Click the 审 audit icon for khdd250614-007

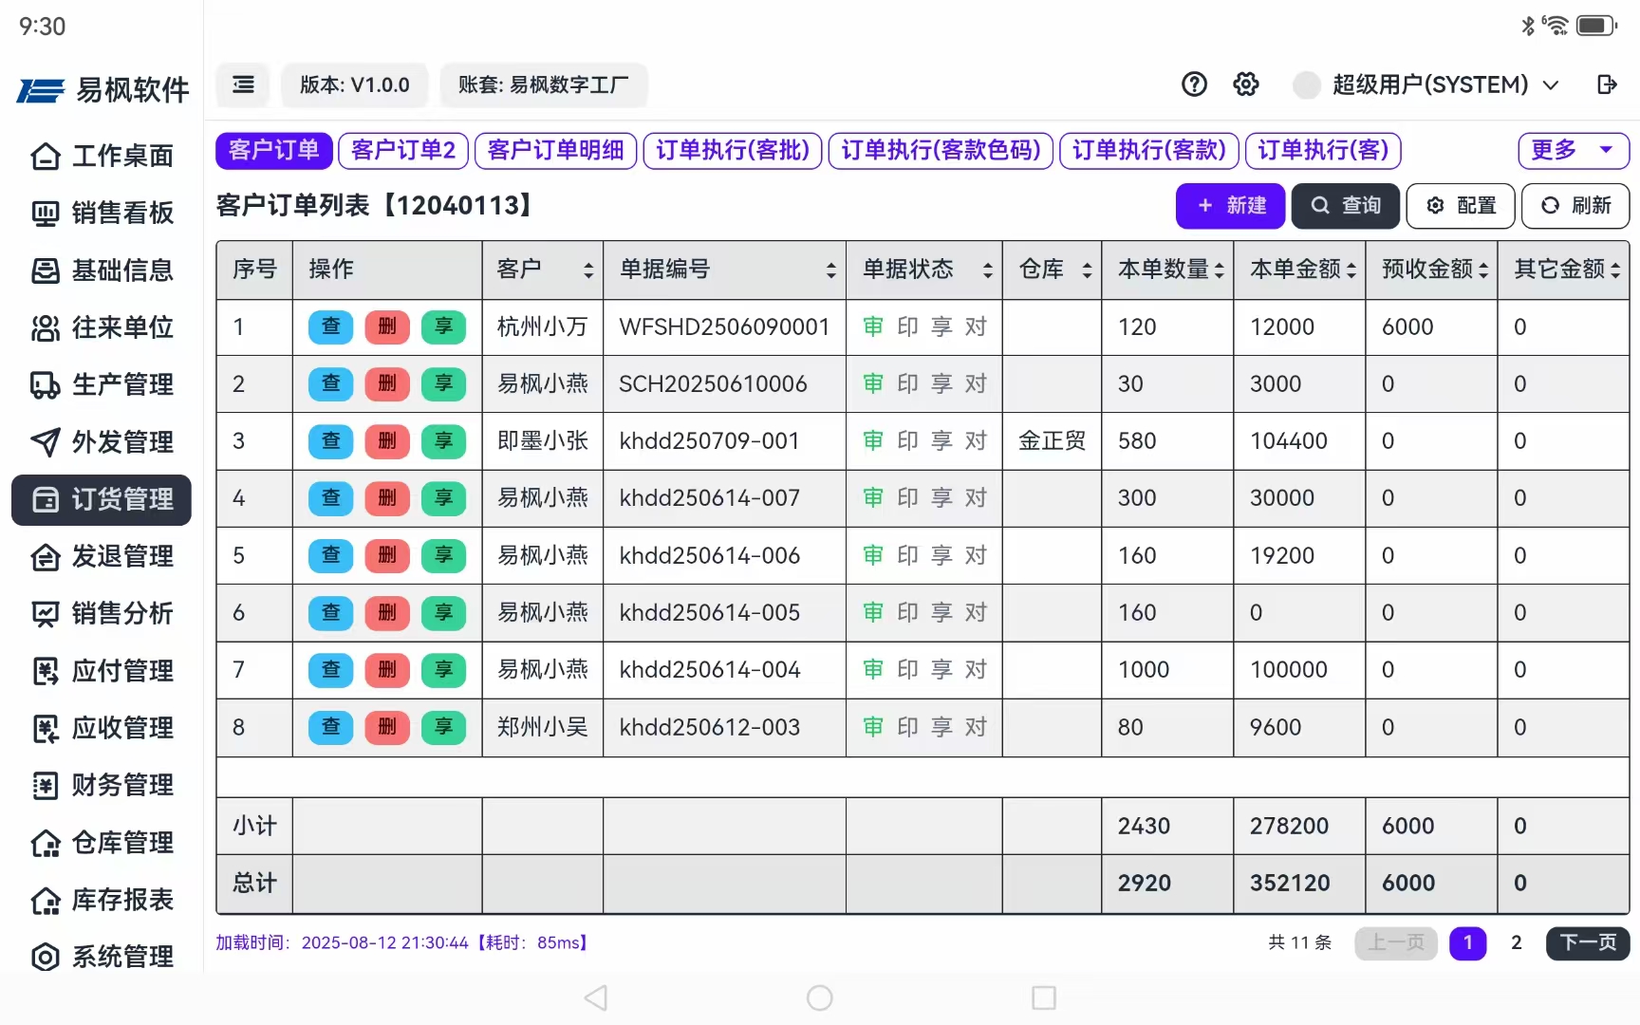873,498
